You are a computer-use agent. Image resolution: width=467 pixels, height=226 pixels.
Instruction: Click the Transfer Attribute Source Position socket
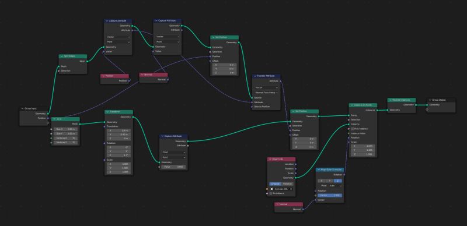(x=252, y=107)
